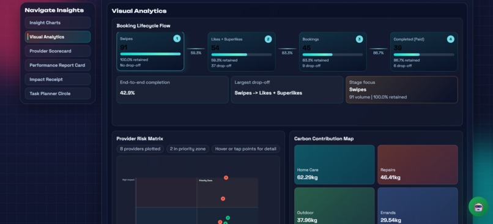Click step badge 1 on Swipes card
Image resolution: width=493 pixels, height=224 pixels.
tap(177, 39)
